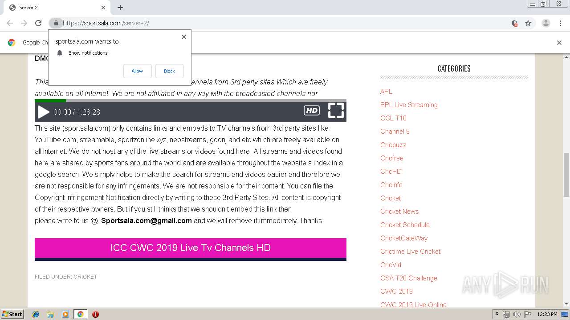The height and width of the screenshot is (320, 570).
Task: Bookmark this page with the star icon
Action: [528, 23]
